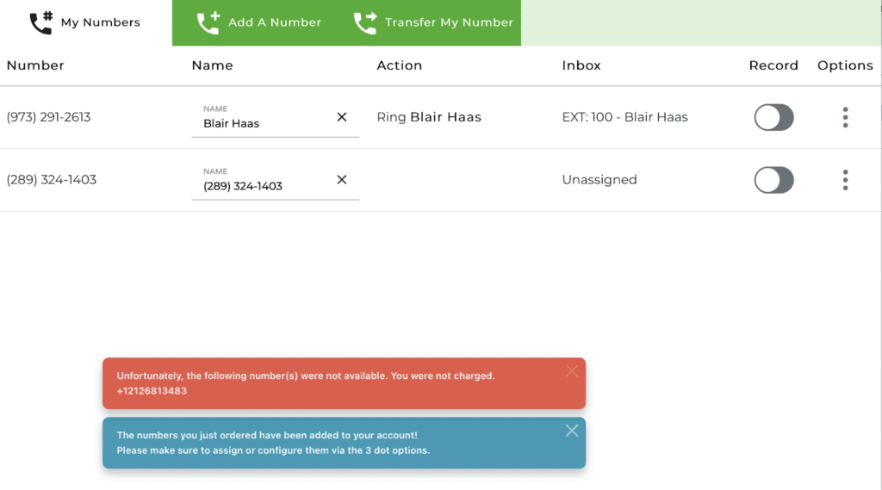Click the Action column header
This screenshot has height=490, width=882.
click(400, 65)
